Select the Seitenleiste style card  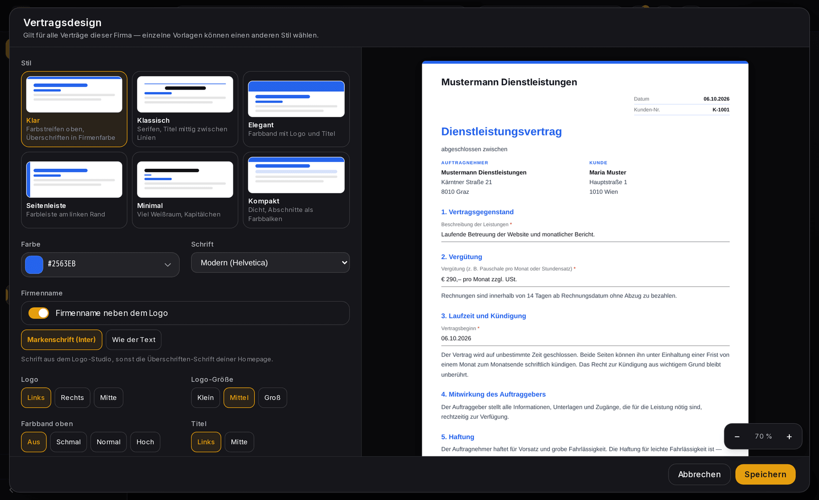[x=74, y=190]
